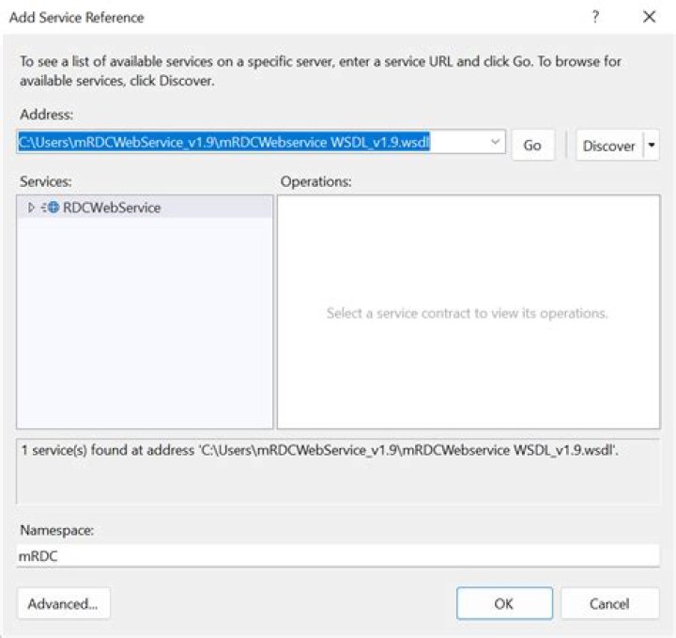The image size is (676, 638).
Task: Confirm with the OK button
Action: tap(503, 603)
